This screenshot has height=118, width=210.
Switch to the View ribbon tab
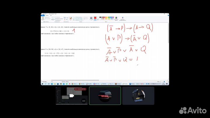[x=51, y=15]
